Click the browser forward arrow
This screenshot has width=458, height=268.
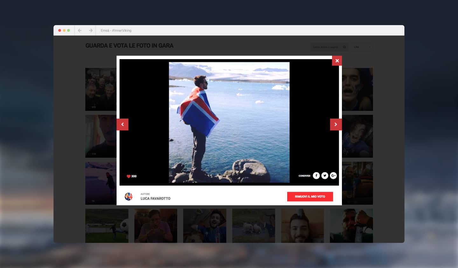coord(91,31)
